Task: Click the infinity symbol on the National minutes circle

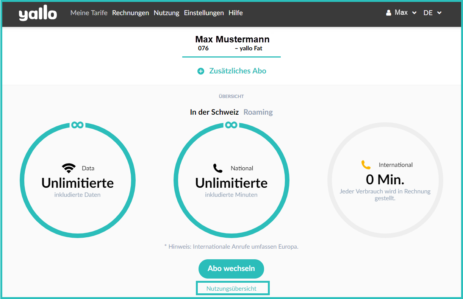Action: click(231, 125)
